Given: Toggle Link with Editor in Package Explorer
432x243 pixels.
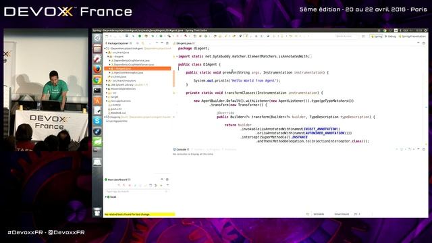Looking at the screenshot, I should pyautogui.click(x=143, y=43).
